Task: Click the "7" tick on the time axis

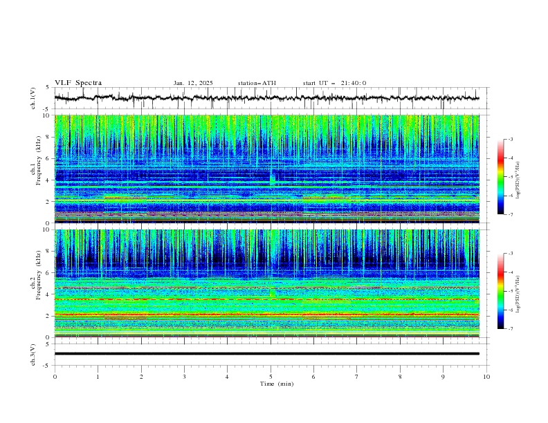Action: (357, 377)
